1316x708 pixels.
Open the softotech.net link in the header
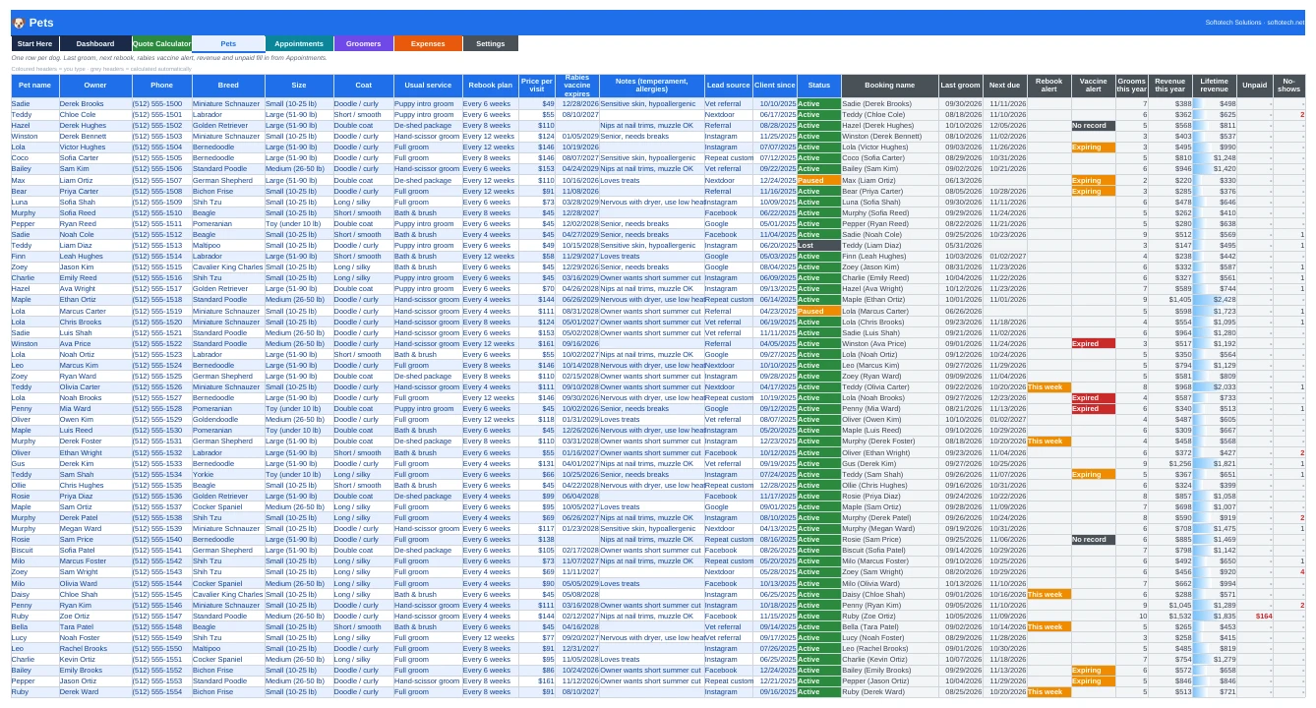point(1286,23)
